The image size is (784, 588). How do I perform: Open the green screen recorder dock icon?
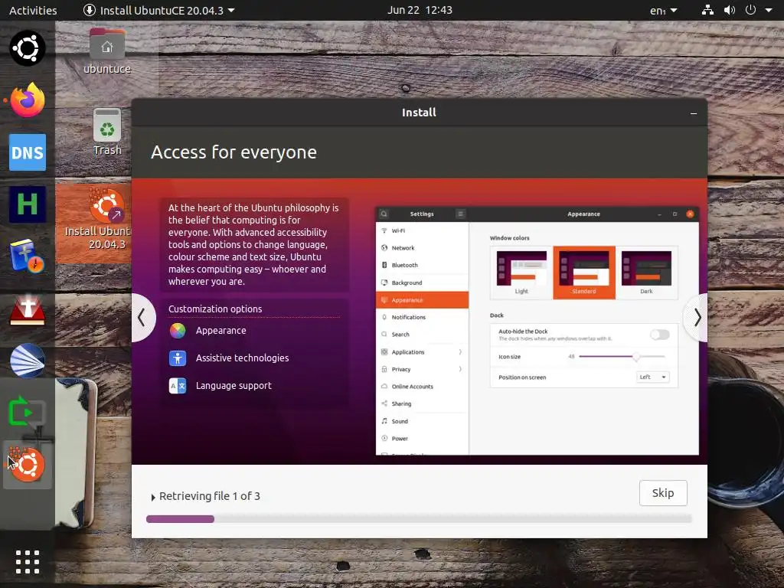pyautogui.click(x=28, y=413)
